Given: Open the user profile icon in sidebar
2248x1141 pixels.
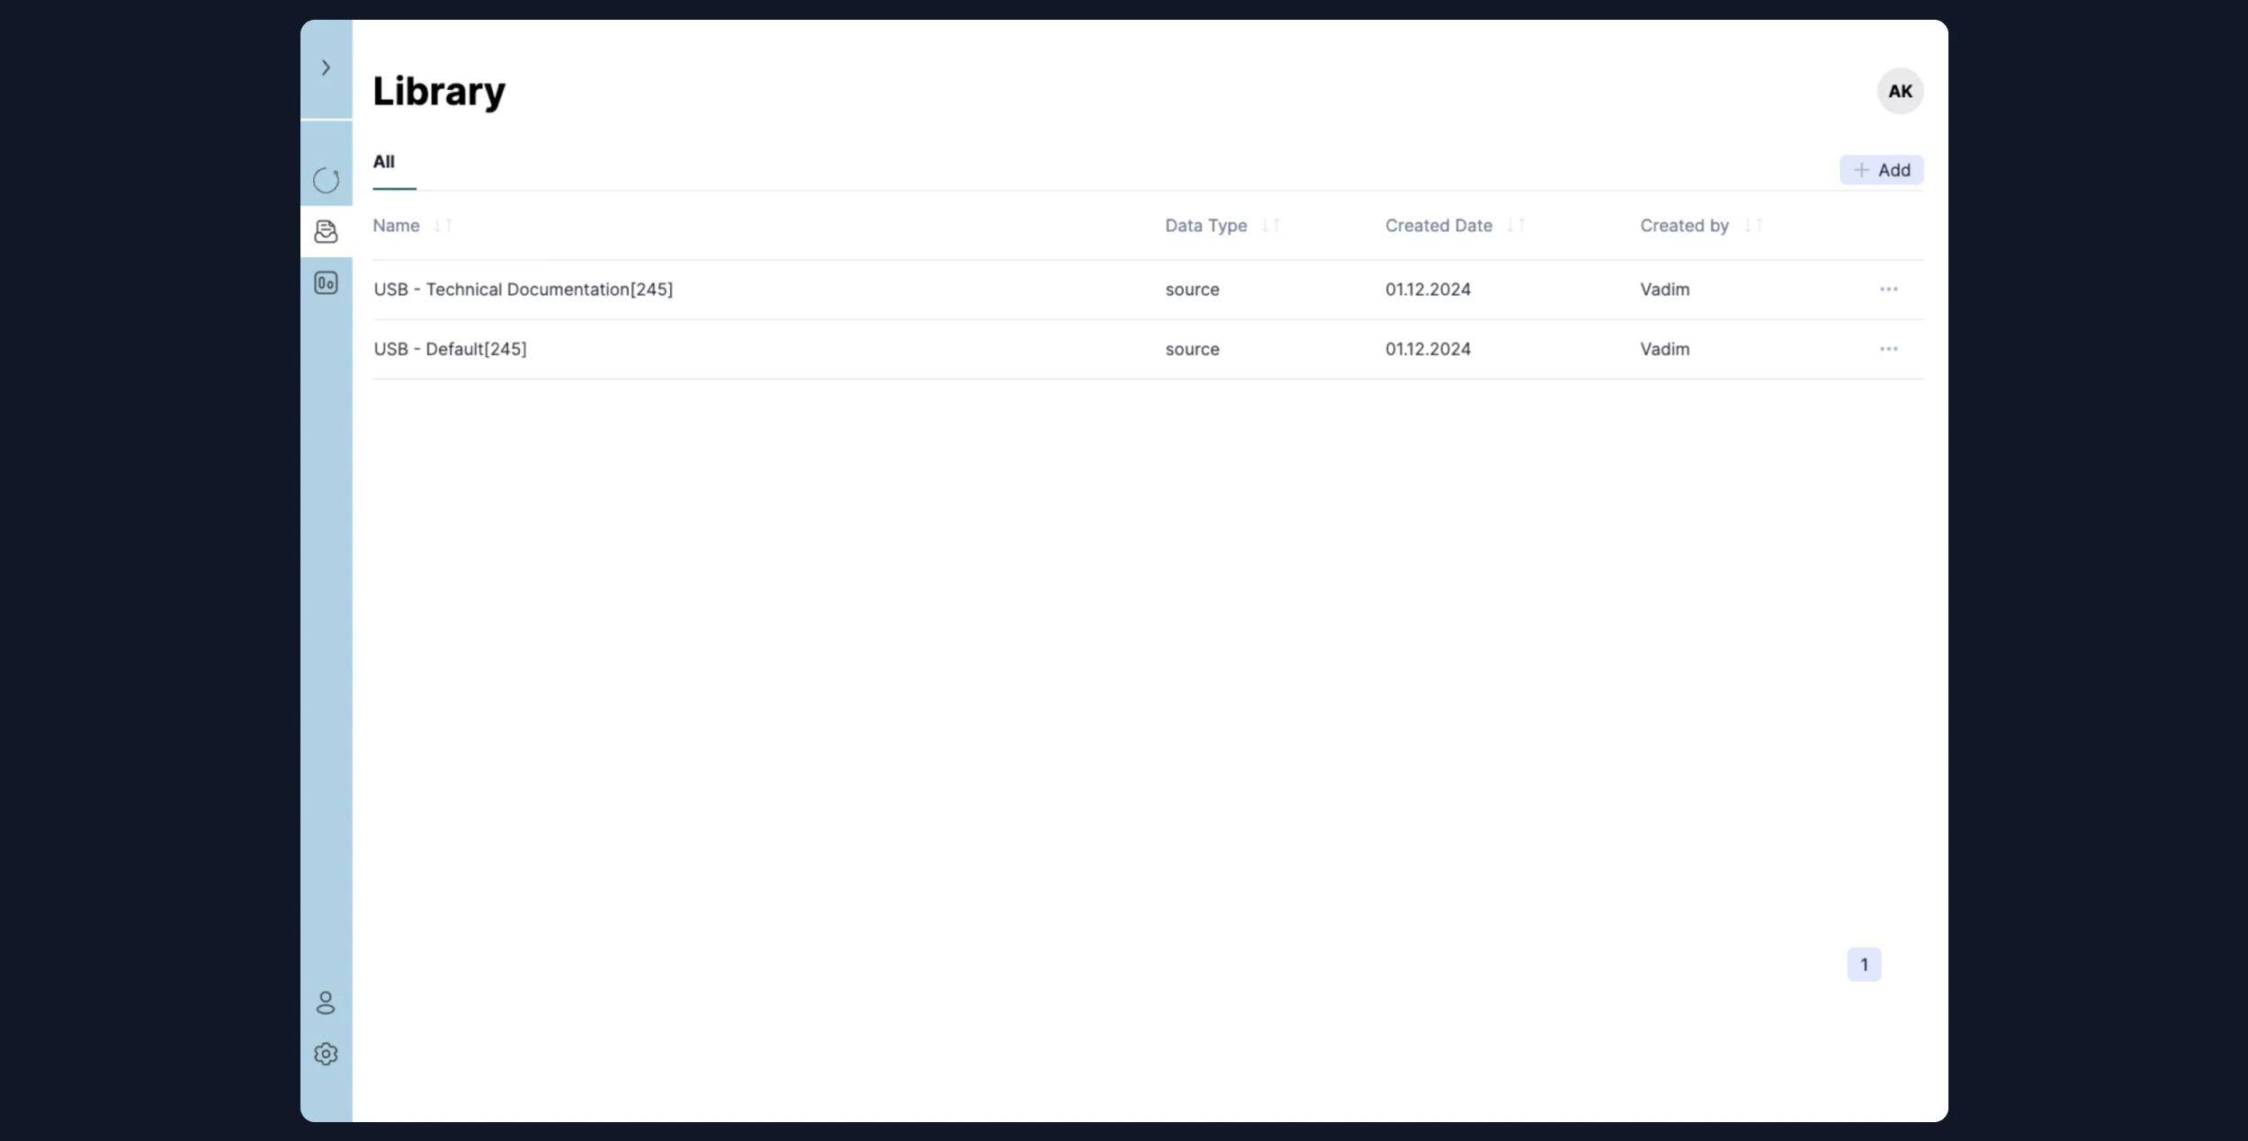Looking at the screenshot, I should pos(327,1003).
